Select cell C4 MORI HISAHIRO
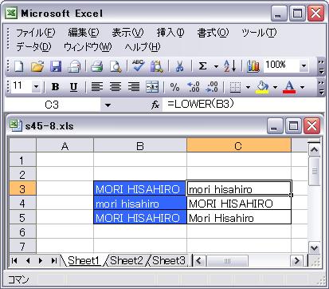The width and height of the screenshot is (329, 289). click(239, 204)
